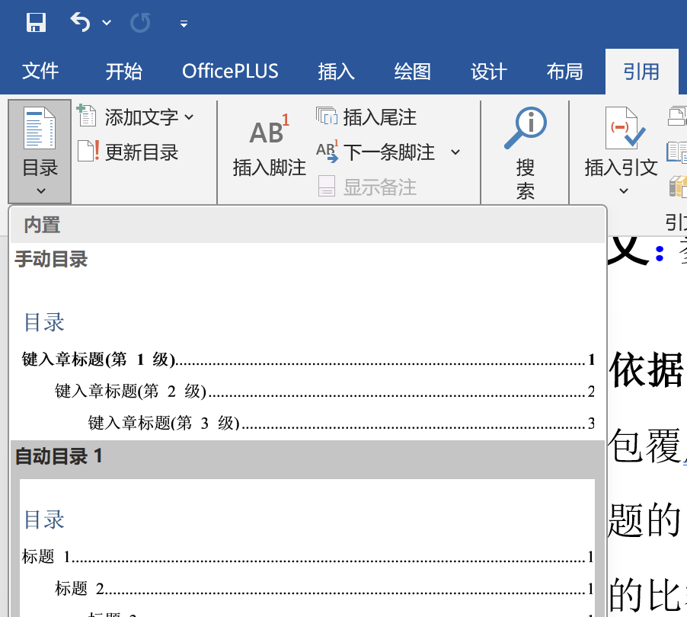Click 键入章标题(第 1 级) entry in manual TOC preview
This screenshot has width=687, height=617.
click(x=308, y=360)
